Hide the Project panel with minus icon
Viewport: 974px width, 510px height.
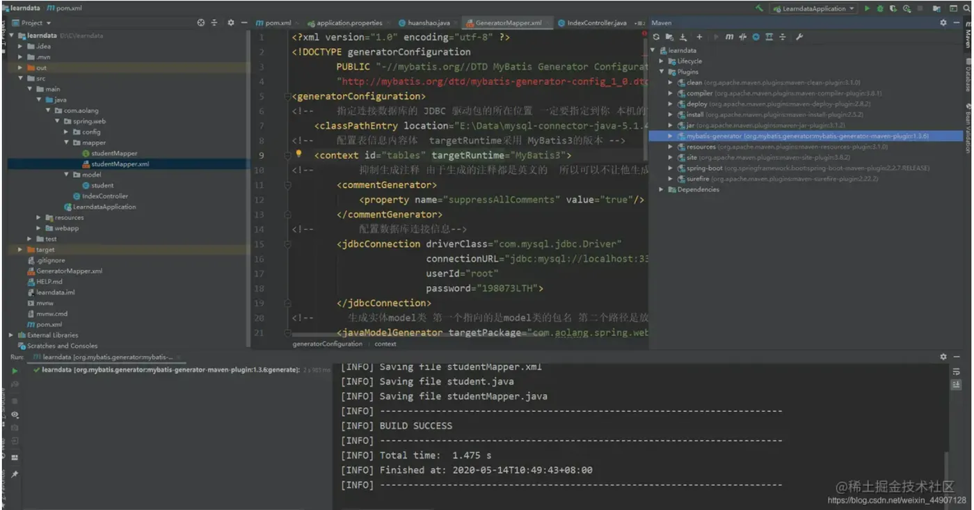[x=243, y=23]
